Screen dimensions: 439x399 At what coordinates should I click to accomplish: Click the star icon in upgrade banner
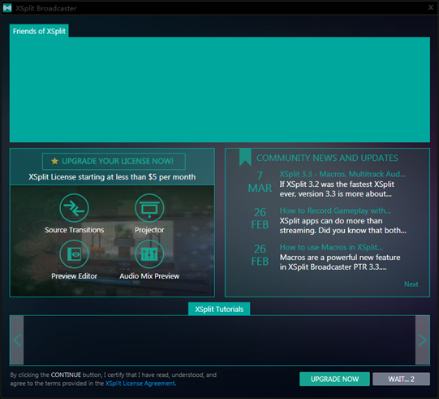(54, 161)
